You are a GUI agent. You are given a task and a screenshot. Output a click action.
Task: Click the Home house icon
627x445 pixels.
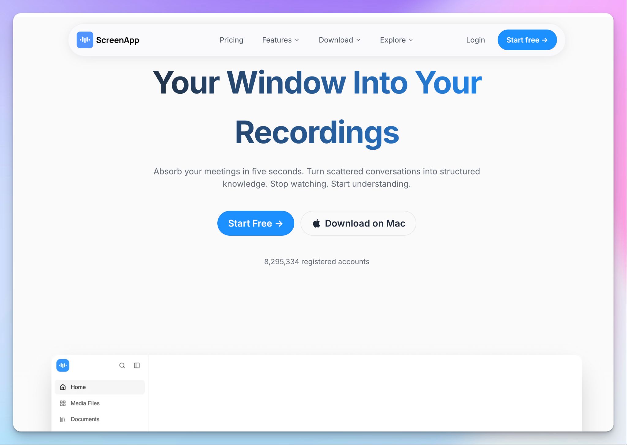63,387
